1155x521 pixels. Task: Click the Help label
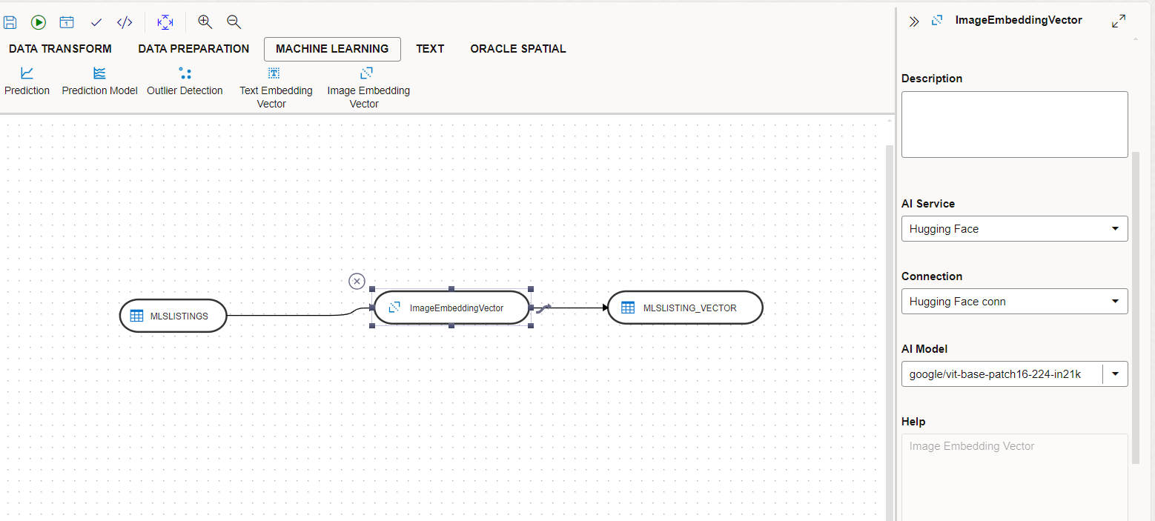913,422
